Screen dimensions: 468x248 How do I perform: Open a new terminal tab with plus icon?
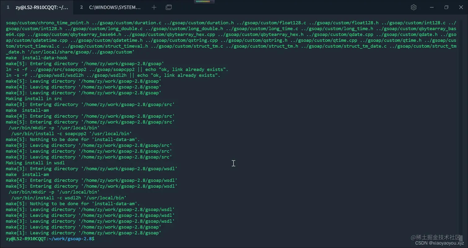[154, 7]
